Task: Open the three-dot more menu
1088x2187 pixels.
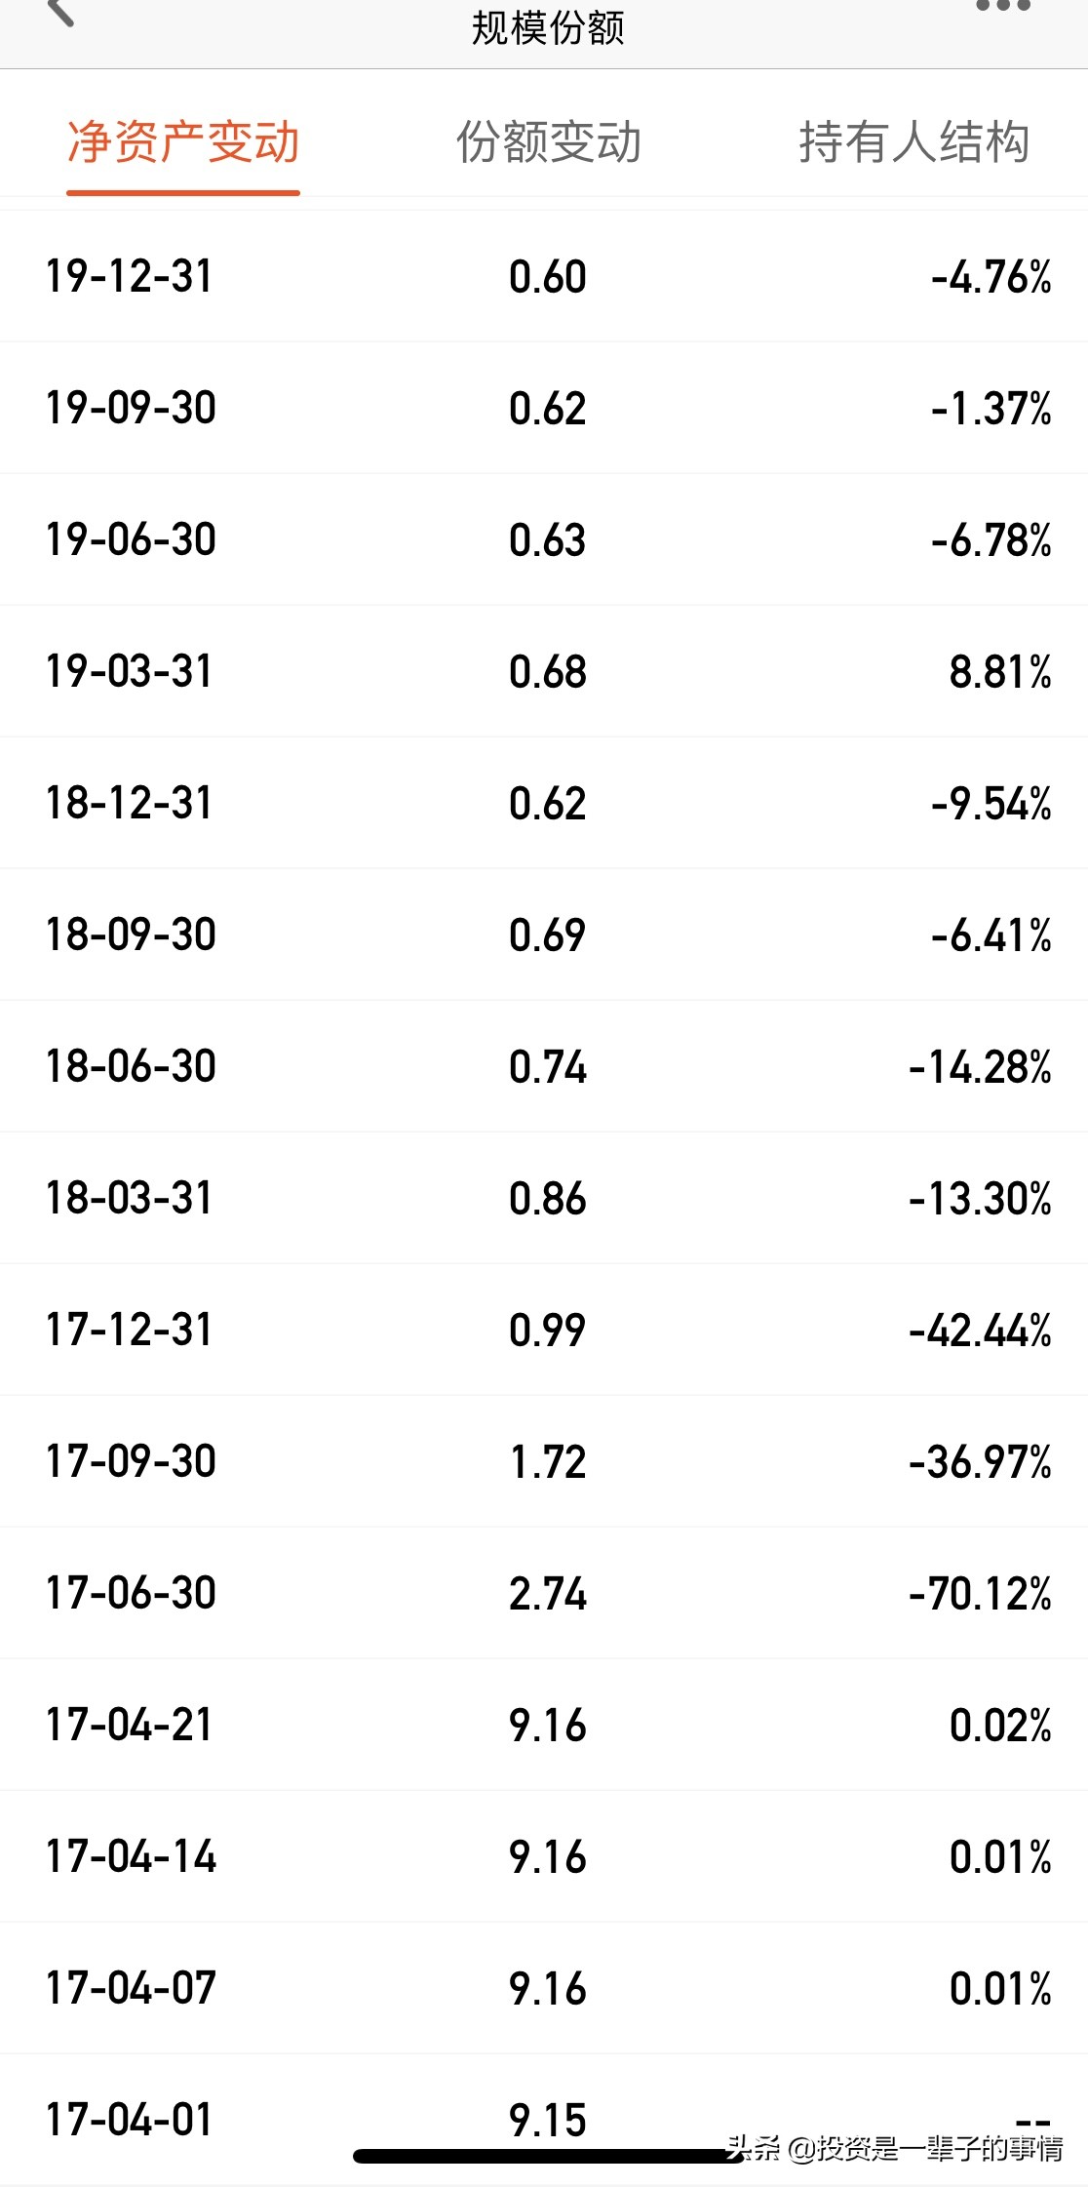Action: pos(1002,8)
